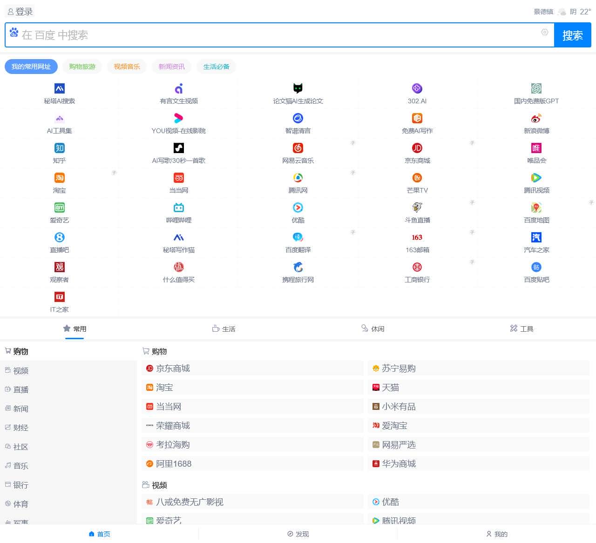Open the 智谱清言 icon
This screenshot has height=543, width=596.
298,118
